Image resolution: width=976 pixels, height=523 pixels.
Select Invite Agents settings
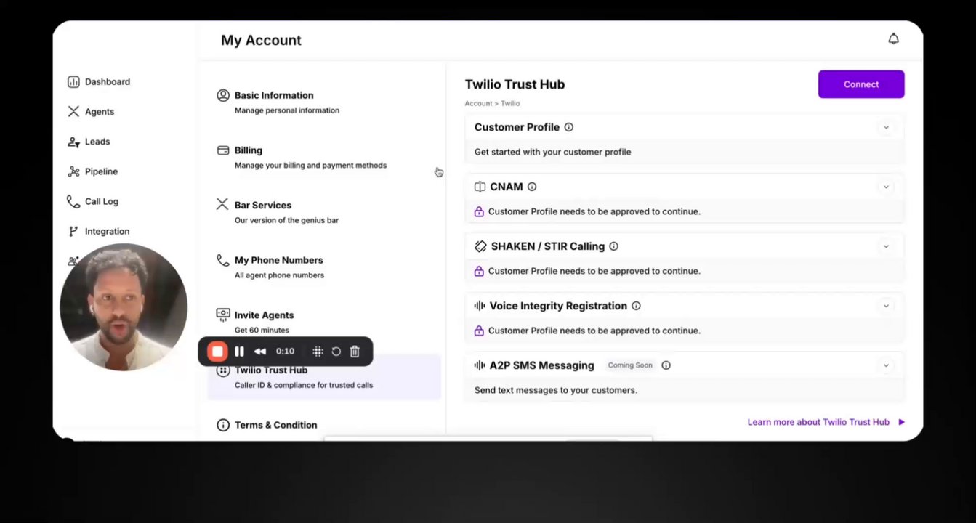[324, 322]
